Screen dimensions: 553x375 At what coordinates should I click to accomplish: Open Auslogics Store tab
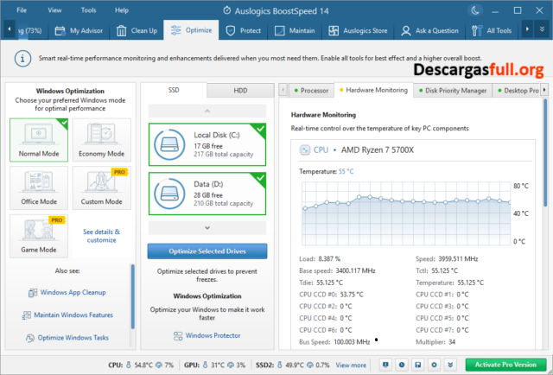tap(358, 31)
